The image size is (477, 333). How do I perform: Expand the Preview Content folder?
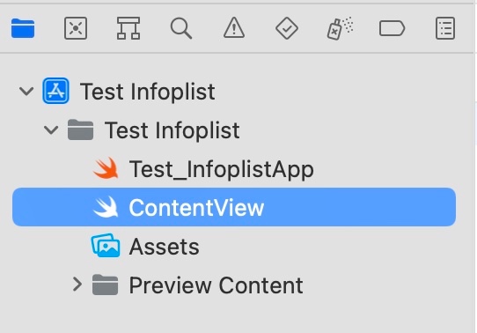coord(77,285)
